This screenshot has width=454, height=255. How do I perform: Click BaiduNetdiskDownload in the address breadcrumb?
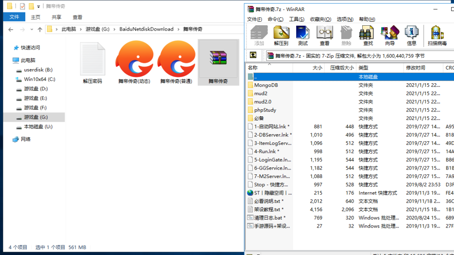(146, 29)
